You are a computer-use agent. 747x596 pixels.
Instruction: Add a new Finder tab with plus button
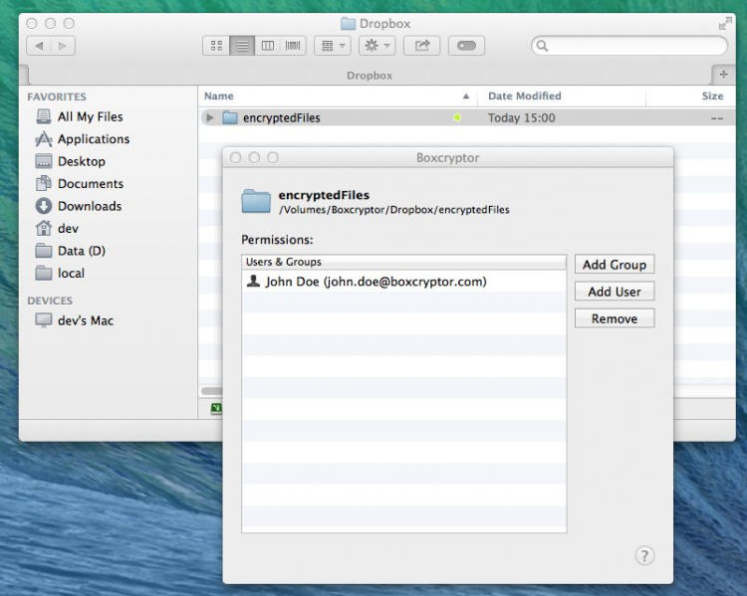click(723, 75)
